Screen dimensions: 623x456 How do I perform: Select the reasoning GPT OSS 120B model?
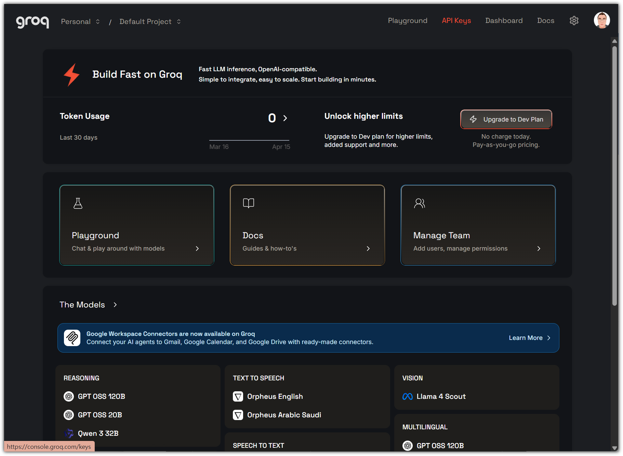102,396
